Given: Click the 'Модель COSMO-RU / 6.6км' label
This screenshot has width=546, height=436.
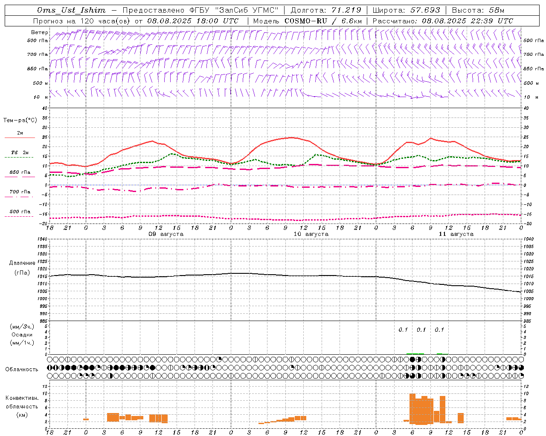Looking at the screenshot, I should tap(308, 21).
